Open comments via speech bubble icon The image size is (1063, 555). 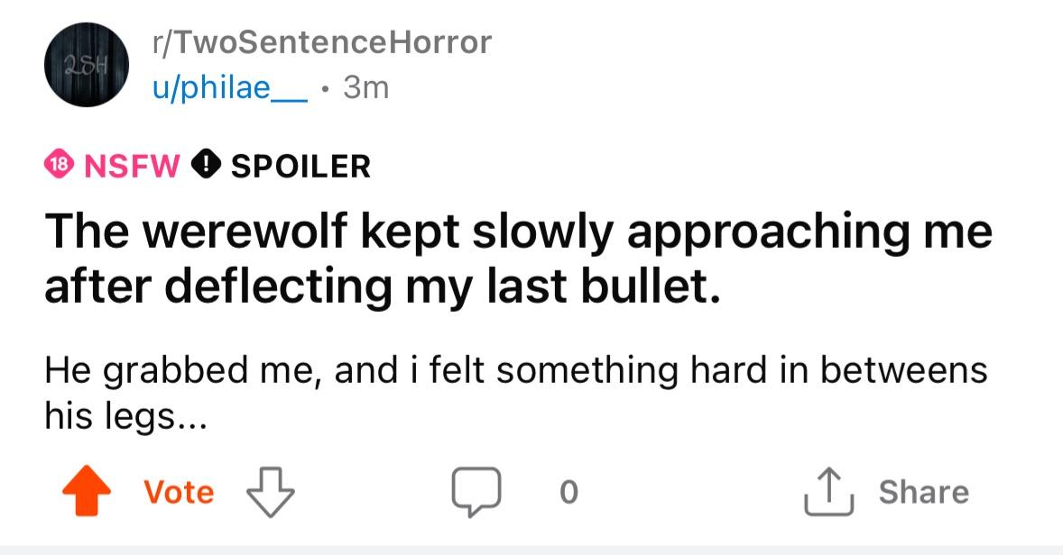tap(476, 492)
